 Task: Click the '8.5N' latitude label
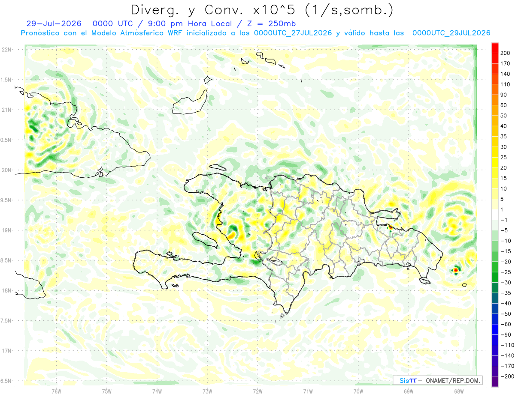coord(6,260)
